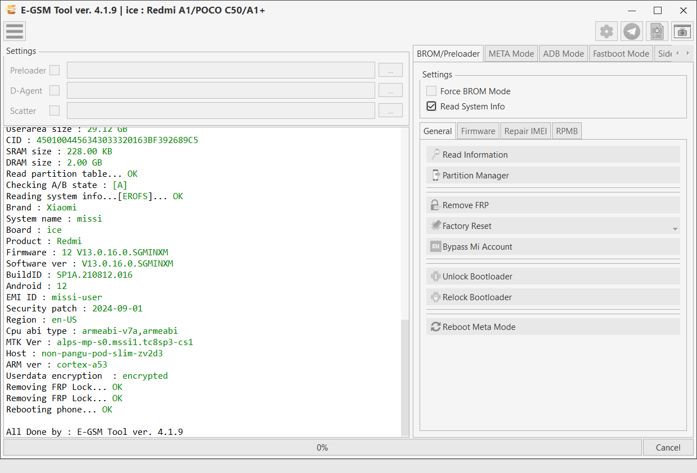The width and height of the screenshot is (697, 473).
Task: Enable the Preloader checkbox
Action: pos(54,70)
